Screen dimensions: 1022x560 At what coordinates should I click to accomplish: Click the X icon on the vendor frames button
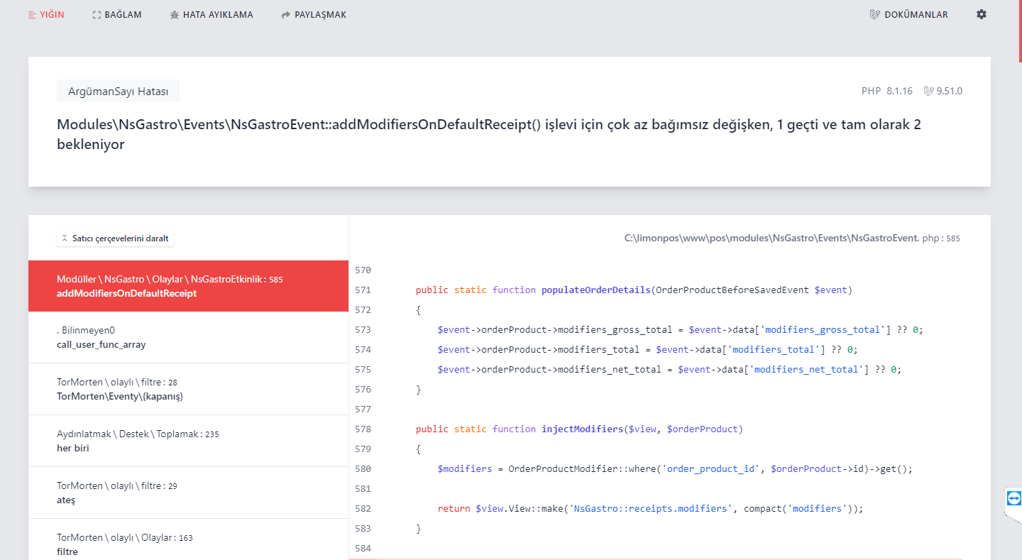click(65, 238)
